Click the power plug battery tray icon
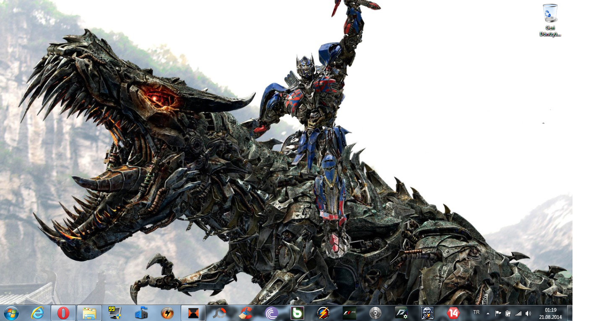Viewport: 596px width, 321px height. (508, 313)
